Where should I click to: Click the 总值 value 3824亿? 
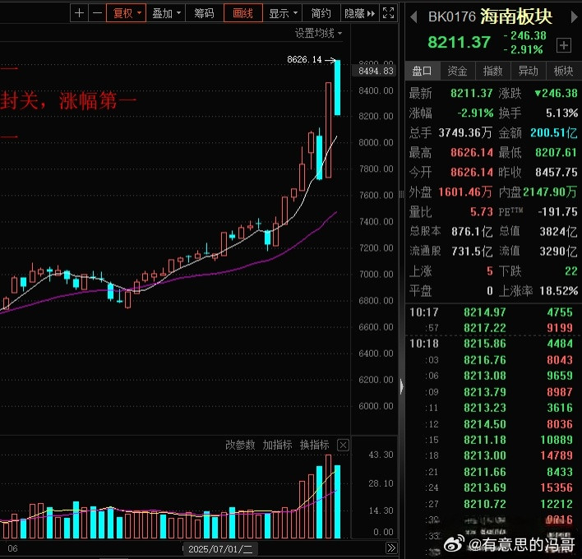tap(558, 231)
